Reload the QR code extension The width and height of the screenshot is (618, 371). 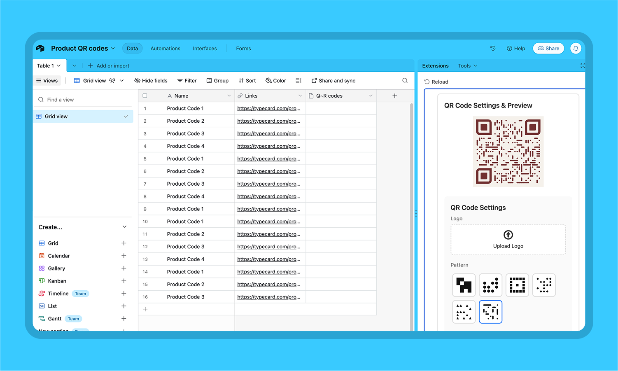436,82
